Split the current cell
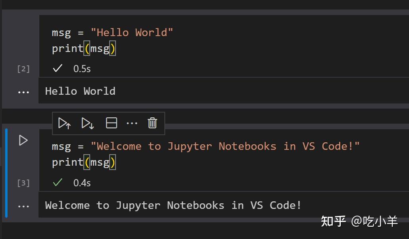 pyautogui.click(x=111, y=123)
